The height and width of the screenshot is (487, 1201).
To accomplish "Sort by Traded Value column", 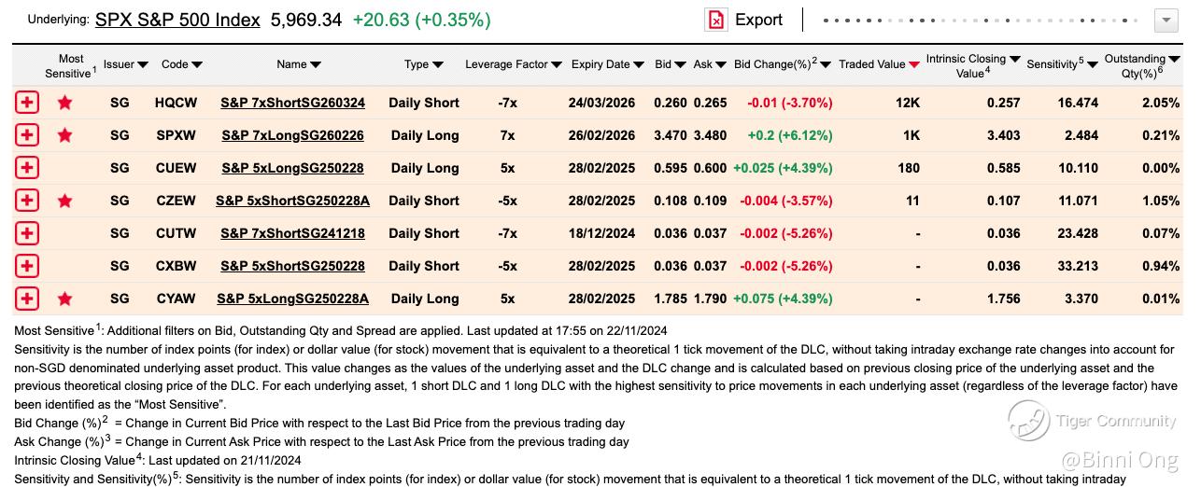I will point(913,64).
